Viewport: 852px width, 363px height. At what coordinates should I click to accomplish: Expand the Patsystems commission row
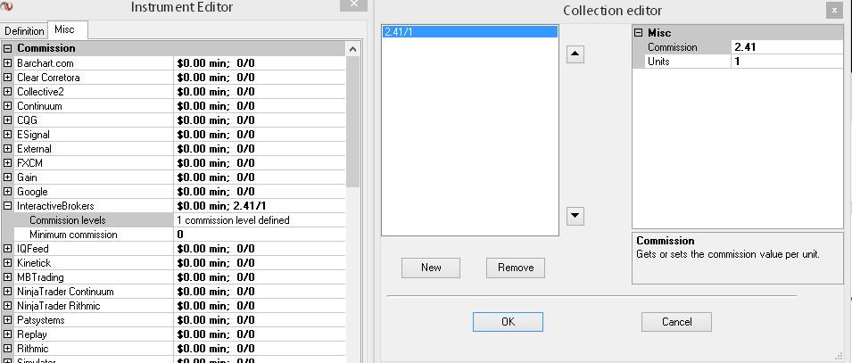tap(8, 320)
